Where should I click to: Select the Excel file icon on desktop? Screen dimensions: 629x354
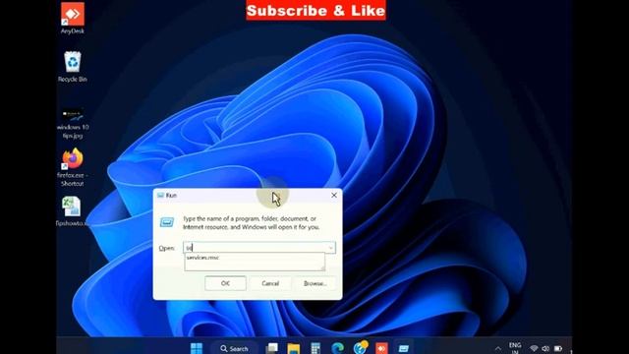72,211
